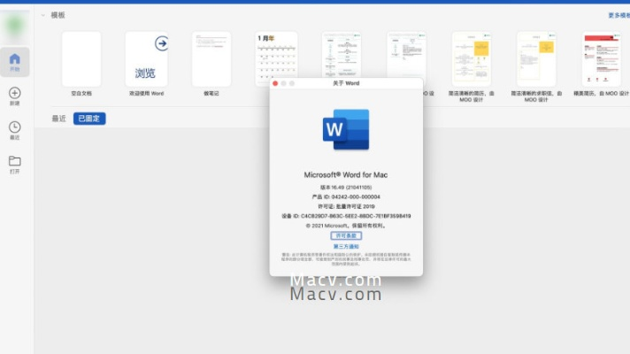Click the version 16.49 text
The image size is (630, 354).
coord(346,188)
